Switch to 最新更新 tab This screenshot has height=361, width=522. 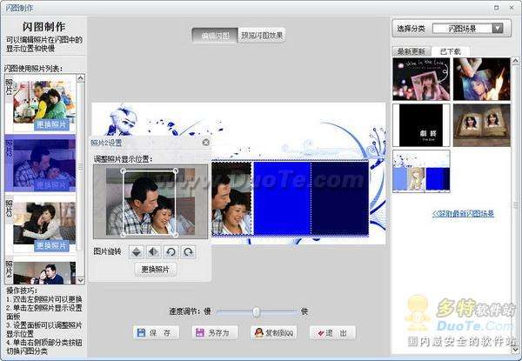click(x=412, y=51)
